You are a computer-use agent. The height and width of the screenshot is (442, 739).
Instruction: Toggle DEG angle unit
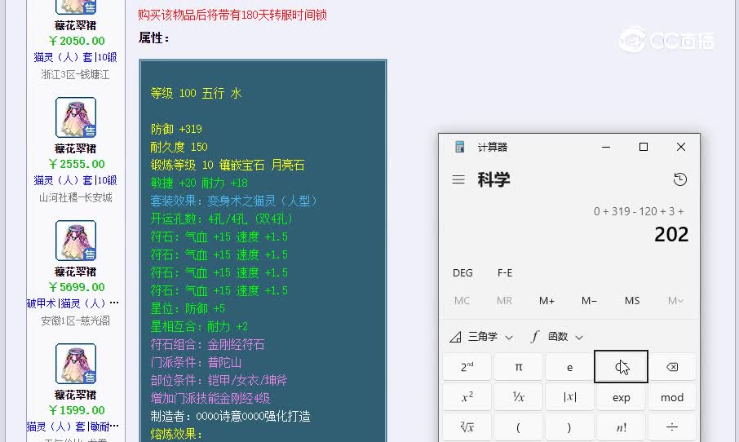tap(462, 273)
